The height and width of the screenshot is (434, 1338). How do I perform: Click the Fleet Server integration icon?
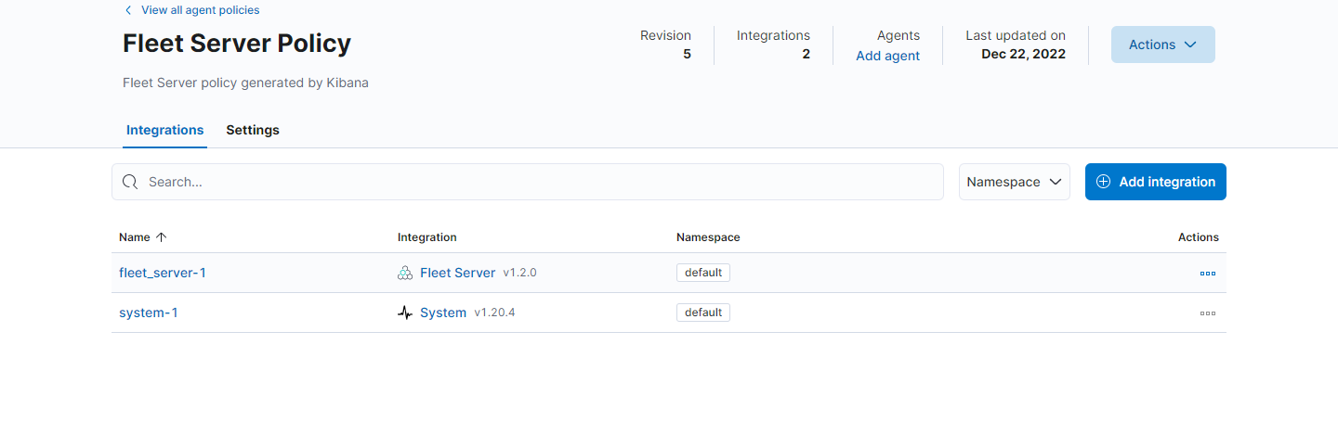point(405,274)
